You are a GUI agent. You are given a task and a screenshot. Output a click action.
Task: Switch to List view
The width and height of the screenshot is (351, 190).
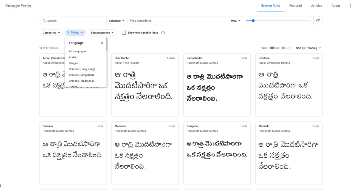coord(286,48)
